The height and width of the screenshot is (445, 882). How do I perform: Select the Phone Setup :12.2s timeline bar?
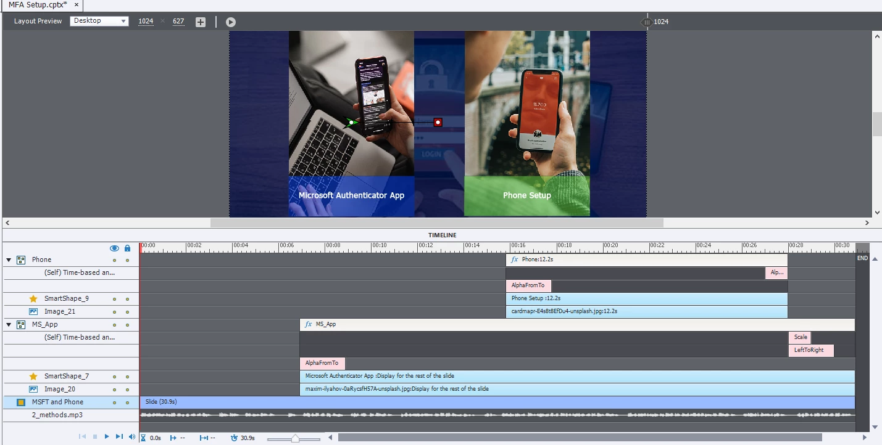[x=647, y=298]
